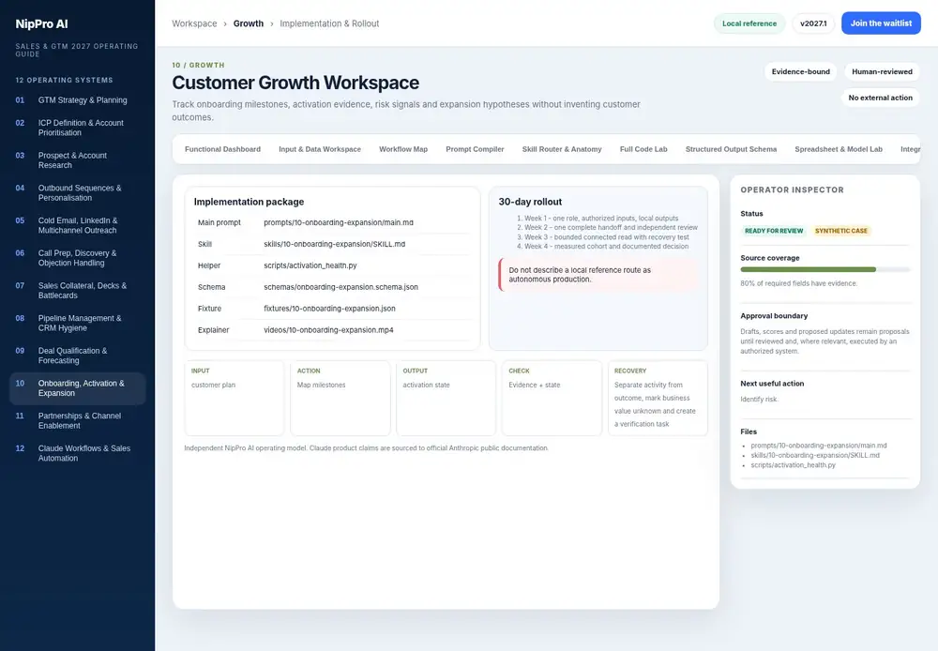Click the No external action chip
Viewport: 938px width, 651px height.
click(880, 98)
